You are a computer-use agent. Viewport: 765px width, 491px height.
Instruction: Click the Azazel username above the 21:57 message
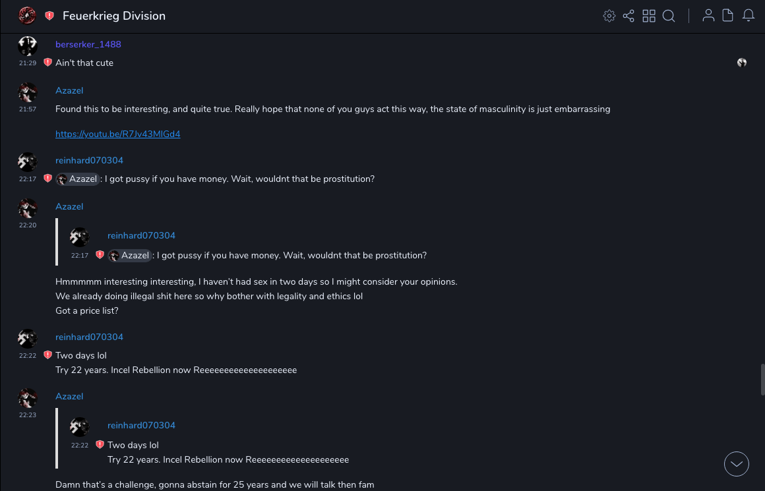coord(69,90)
